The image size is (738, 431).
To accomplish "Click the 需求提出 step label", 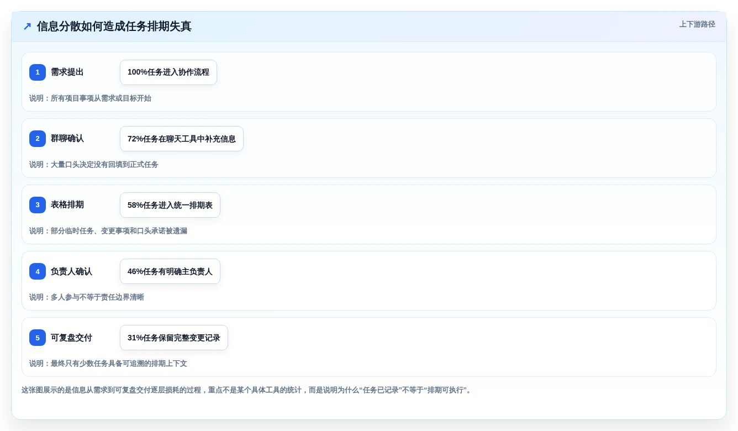I will pos(67,72).
